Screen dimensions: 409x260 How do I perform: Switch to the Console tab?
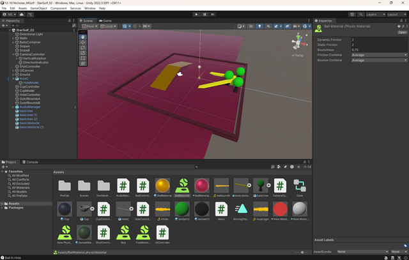(30, 162)
